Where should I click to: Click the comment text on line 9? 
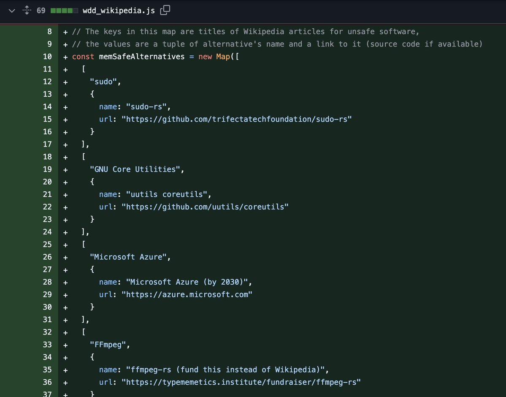pyautogui.click(x=277, y=44)
